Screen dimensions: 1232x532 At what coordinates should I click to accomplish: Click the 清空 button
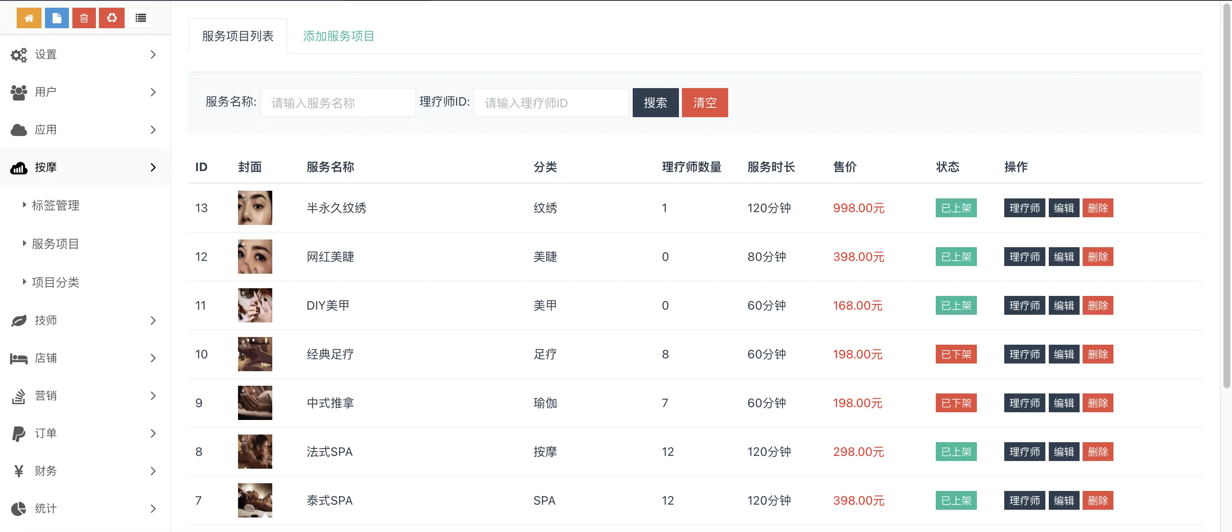(705, 102)
